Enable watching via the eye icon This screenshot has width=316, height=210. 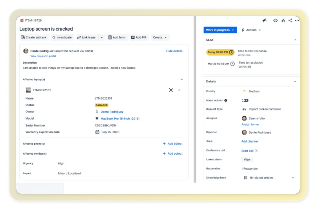[275, 20]
